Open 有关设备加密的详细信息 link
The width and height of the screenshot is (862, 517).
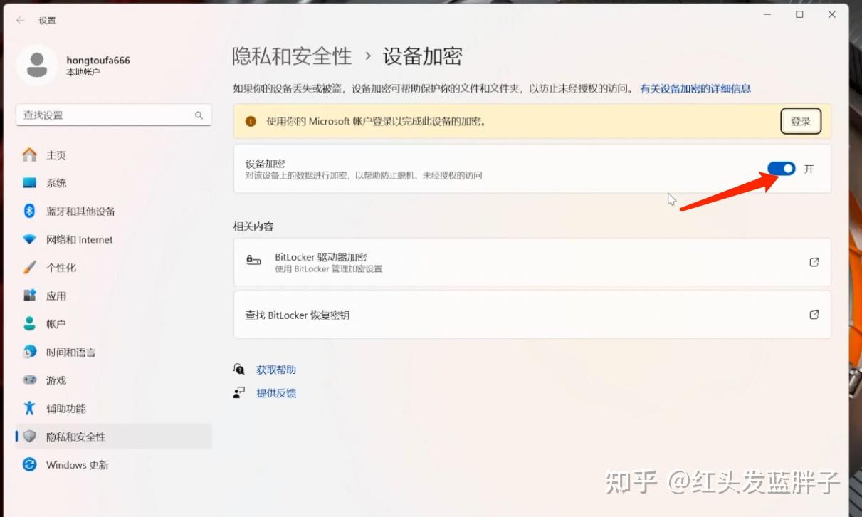[695, 89]
